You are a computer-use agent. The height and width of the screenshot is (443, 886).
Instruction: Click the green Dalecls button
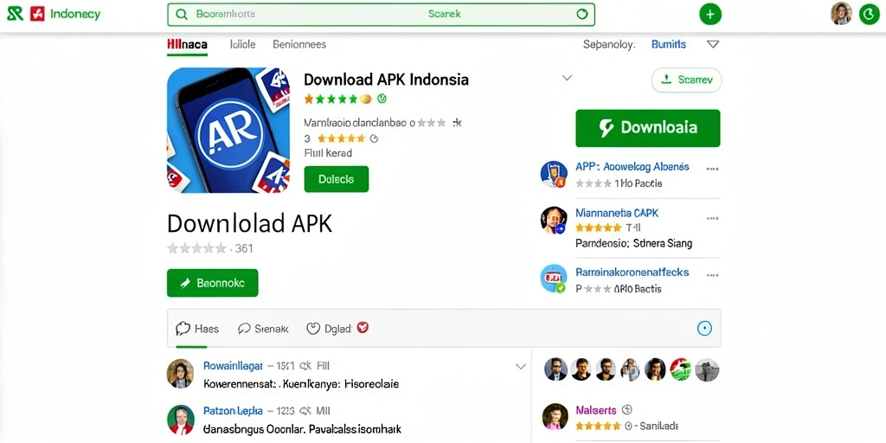click(337, 179)
